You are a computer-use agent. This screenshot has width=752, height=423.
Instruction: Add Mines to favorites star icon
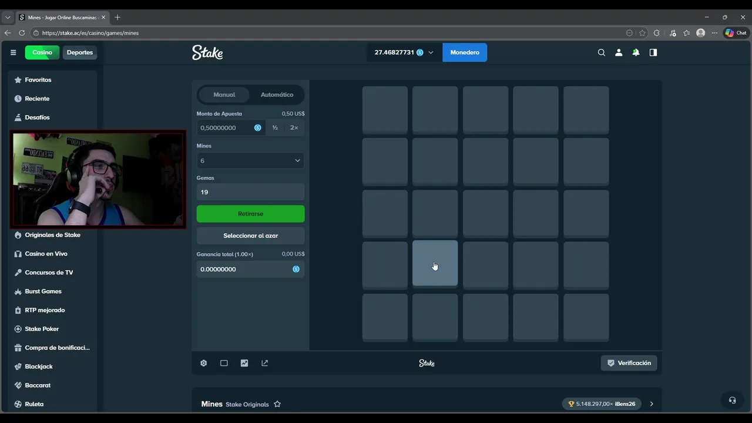tap(277, 404)
